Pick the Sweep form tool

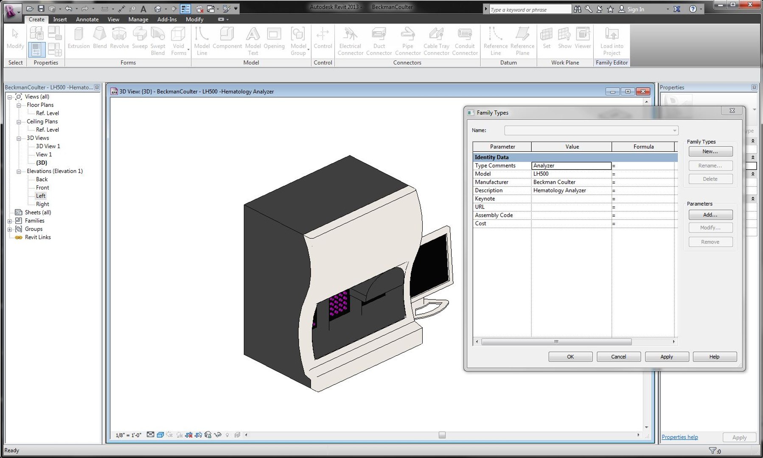140,38
